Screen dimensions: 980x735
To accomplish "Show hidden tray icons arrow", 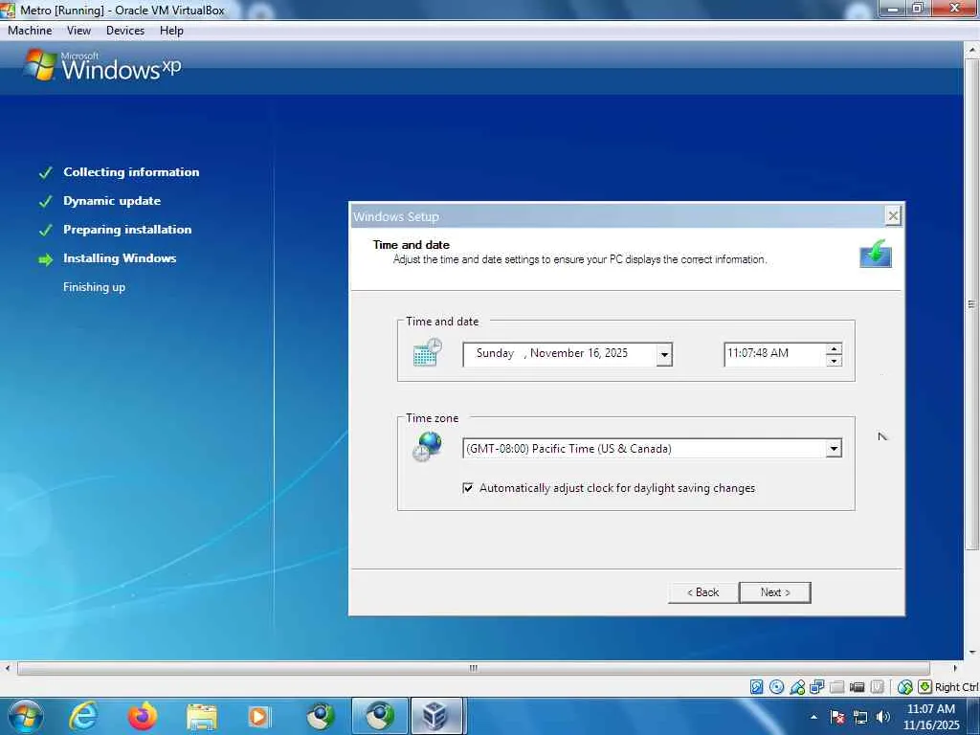I will [813, 717].
